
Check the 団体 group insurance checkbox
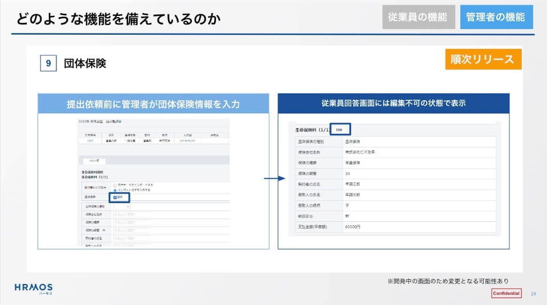click(115, 197)
